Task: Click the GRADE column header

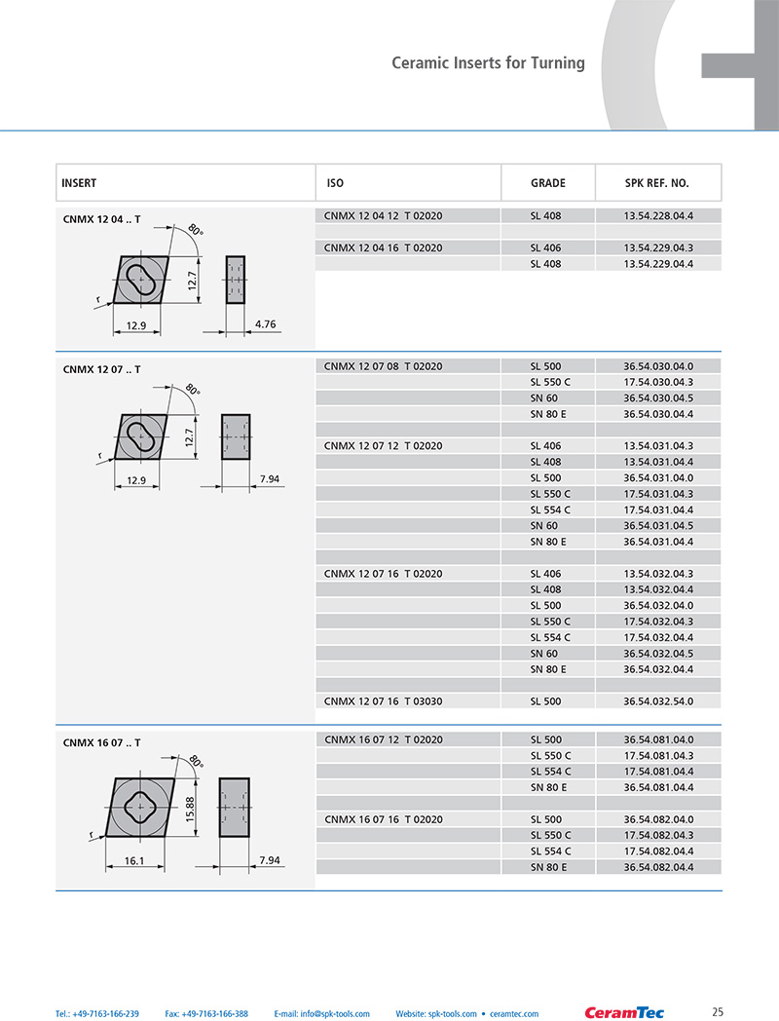Action: click(548, 183)
